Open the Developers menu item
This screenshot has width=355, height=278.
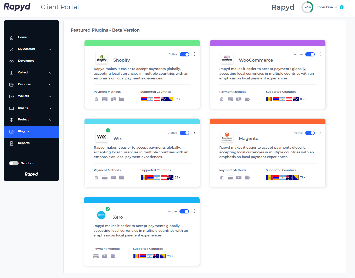31,61
